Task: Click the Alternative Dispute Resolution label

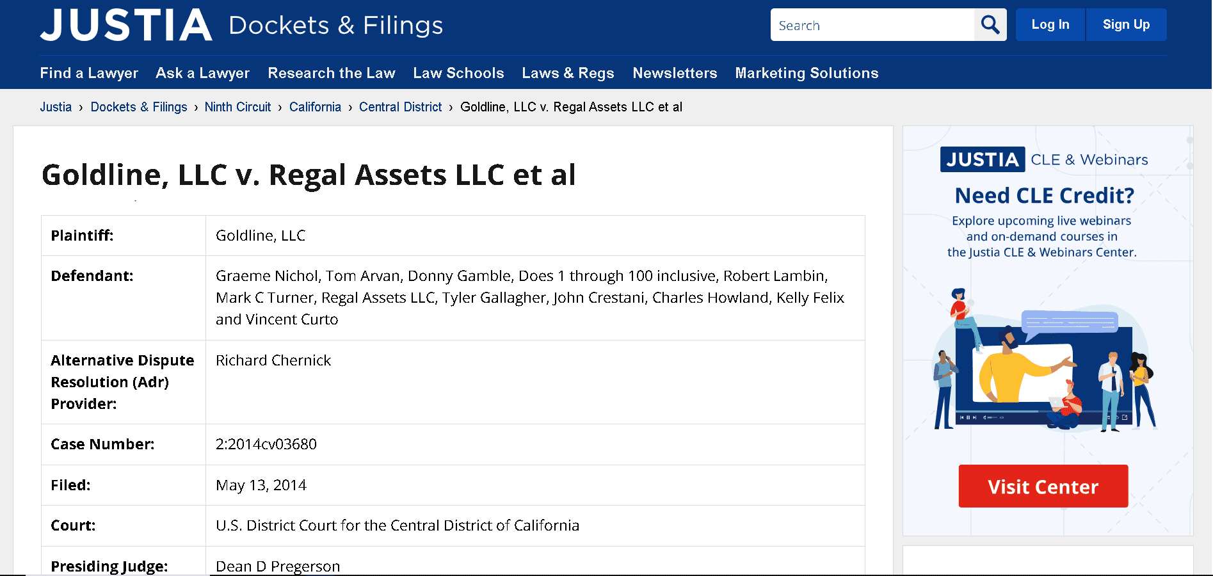Action: (x=122, y=382)
